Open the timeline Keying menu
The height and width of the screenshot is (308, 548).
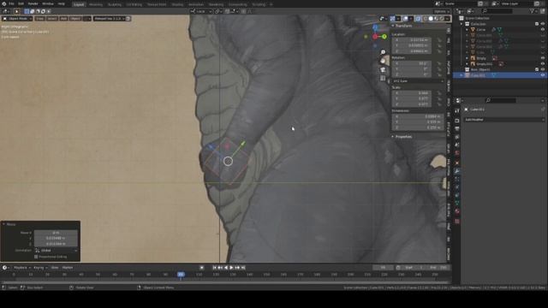click(40, 268)
